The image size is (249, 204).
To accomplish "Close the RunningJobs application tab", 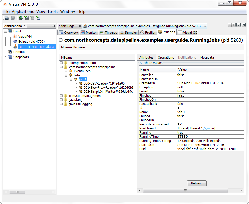I will (x=205, y=26).
